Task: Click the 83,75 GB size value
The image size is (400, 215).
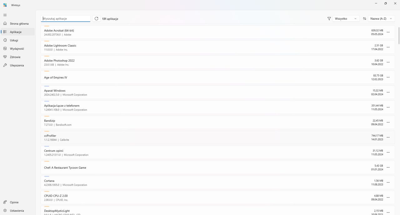Action: click(378, 75)
